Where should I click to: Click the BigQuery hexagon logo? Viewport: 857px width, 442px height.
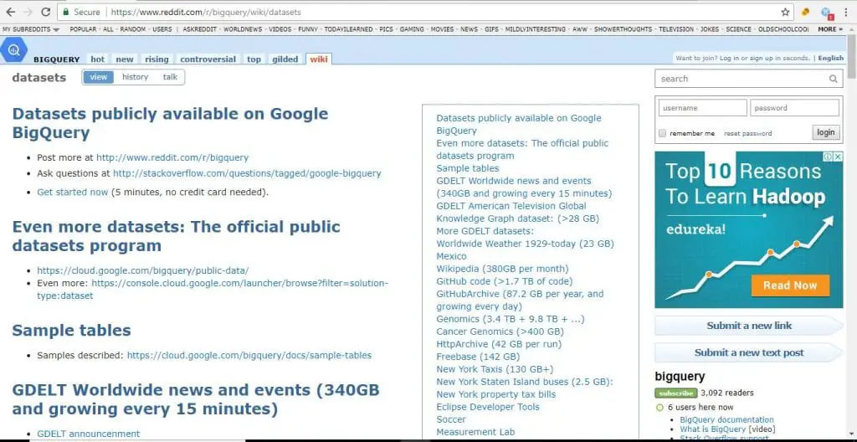point(13,50)
